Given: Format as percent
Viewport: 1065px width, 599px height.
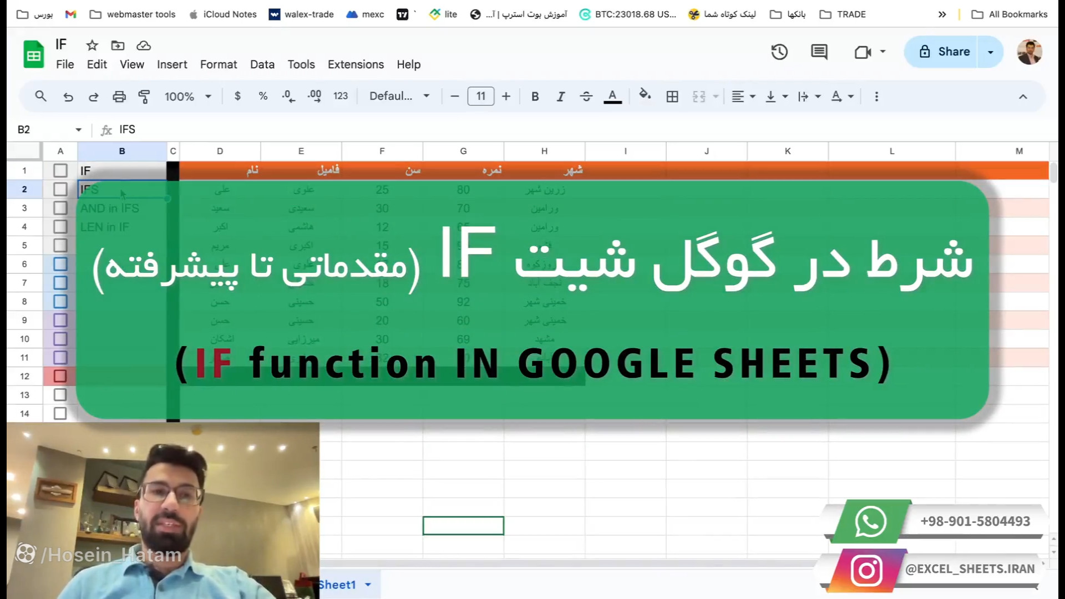Looking at the screenshot, I should click(x=263, y=96).
